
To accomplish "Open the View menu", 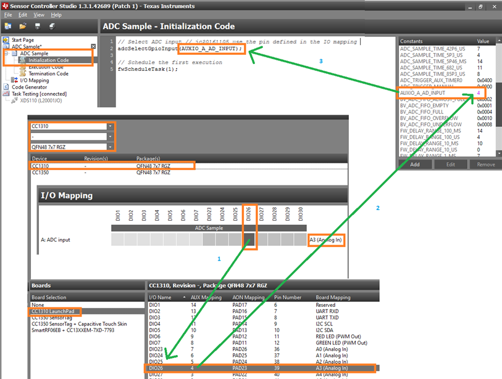I will click(39, 15).
